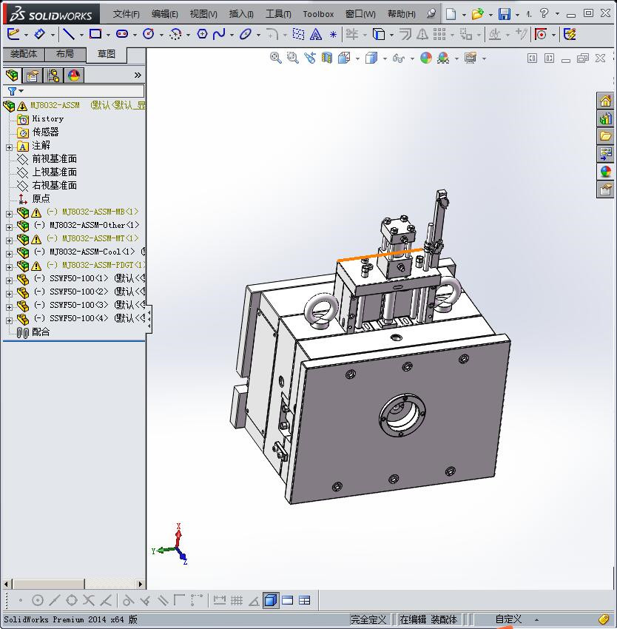Click the New document icon

pos(451,14)
